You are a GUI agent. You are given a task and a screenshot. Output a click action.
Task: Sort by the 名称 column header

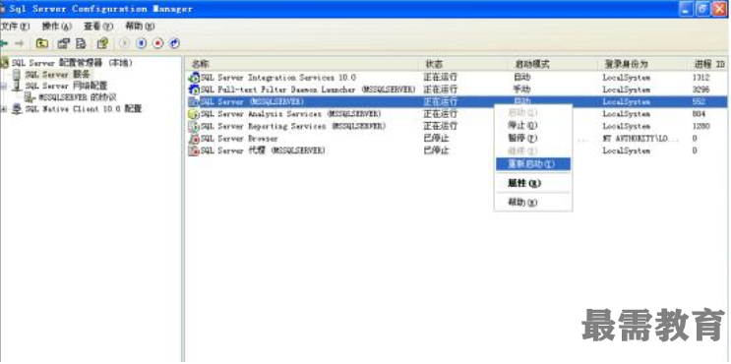(303, 64)
